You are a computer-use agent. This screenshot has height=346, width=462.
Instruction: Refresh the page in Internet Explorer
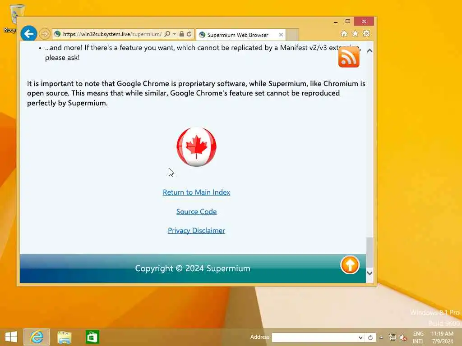click(x=189, y=34)
